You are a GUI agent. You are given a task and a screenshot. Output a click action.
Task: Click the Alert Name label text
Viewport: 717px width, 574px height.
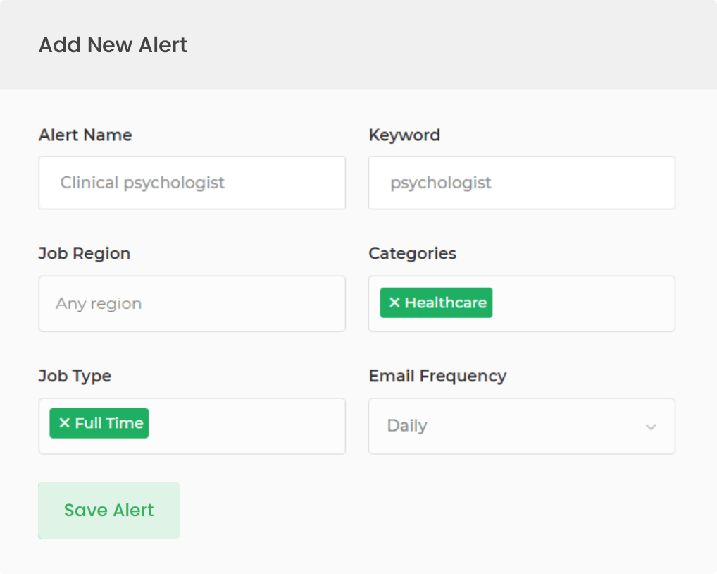[x=85, y=135]
